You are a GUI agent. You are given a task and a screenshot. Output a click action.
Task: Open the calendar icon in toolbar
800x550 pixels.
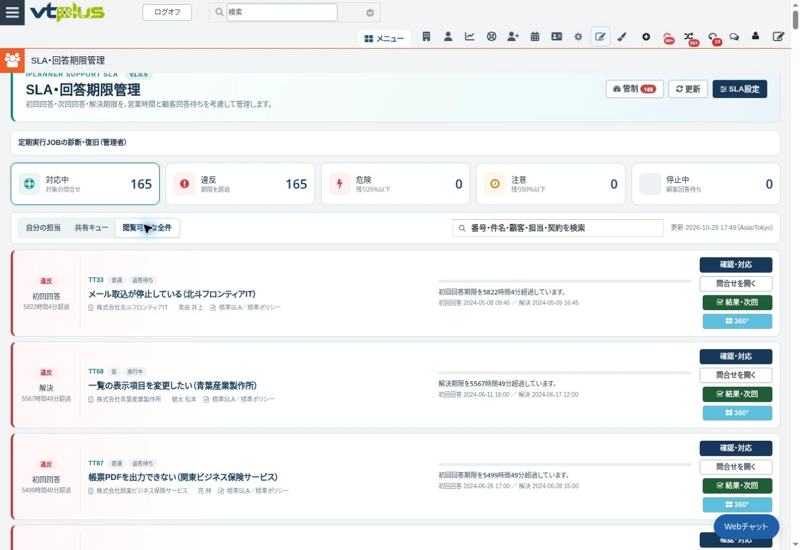535,37
